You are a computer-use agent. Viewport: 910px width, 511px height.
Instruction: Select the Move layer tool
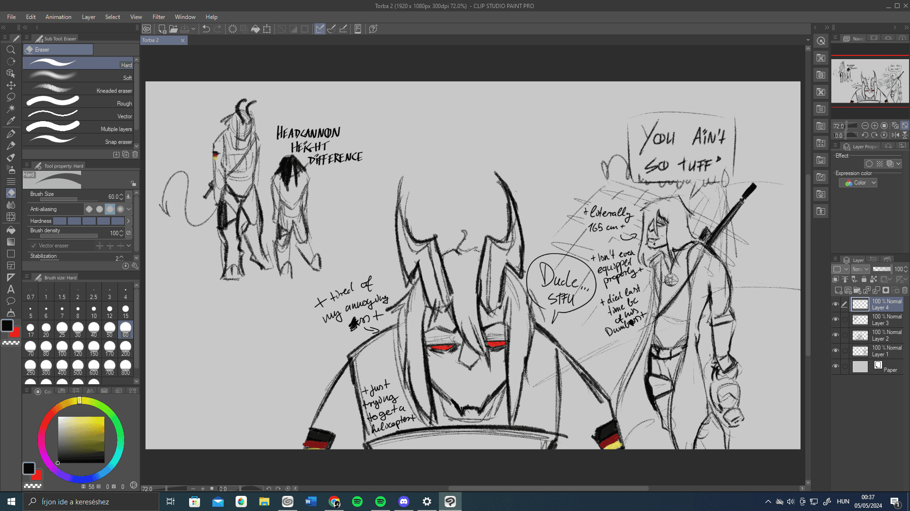pyautogui.click(x=11, y=85)
